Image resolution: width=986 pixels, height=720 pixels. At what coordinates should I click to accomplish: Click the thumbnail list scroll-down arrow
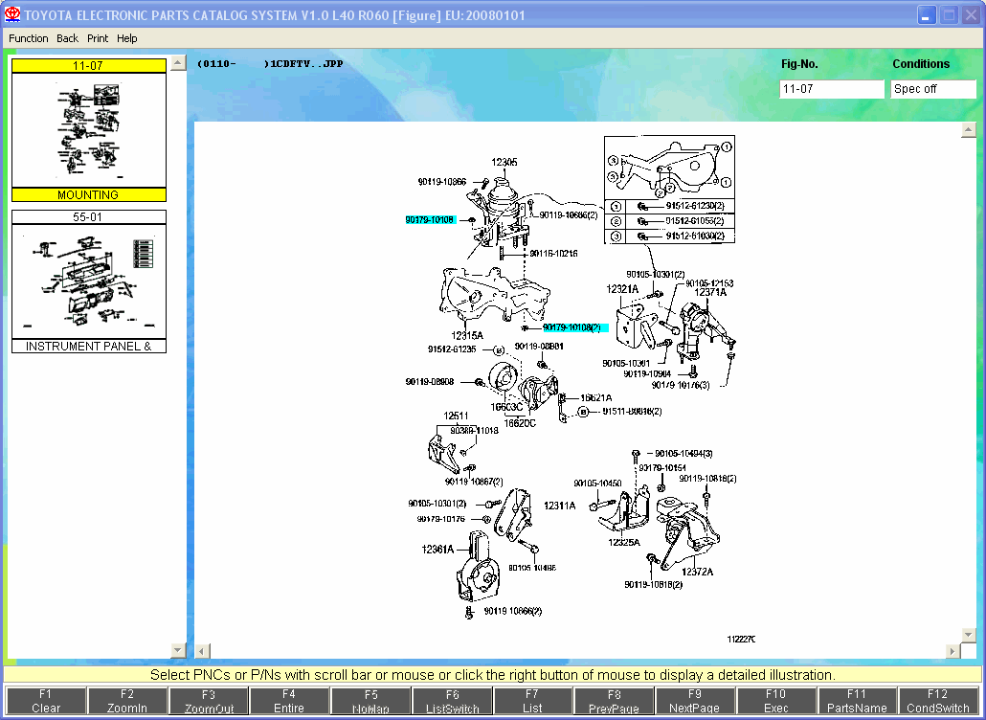coord(178,650)
